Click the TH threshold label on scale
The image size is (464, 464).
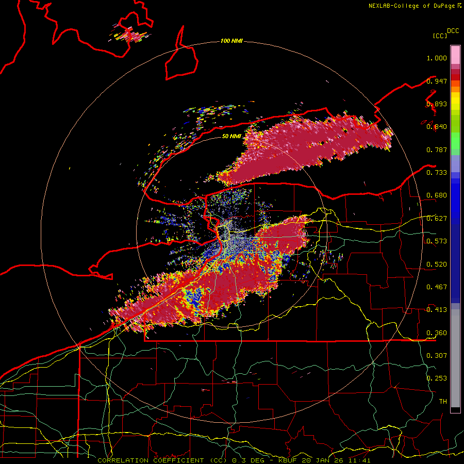tap(443, 402)
